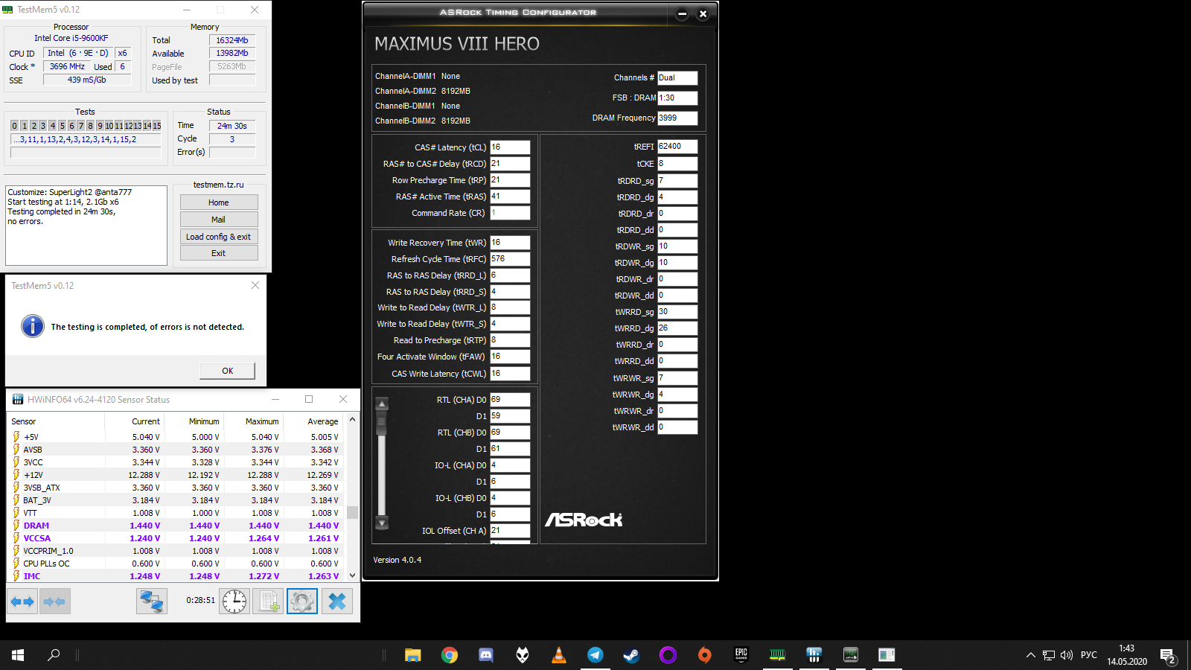
Task: Click the DRAM current value 1.440 V
Action: 145,526
